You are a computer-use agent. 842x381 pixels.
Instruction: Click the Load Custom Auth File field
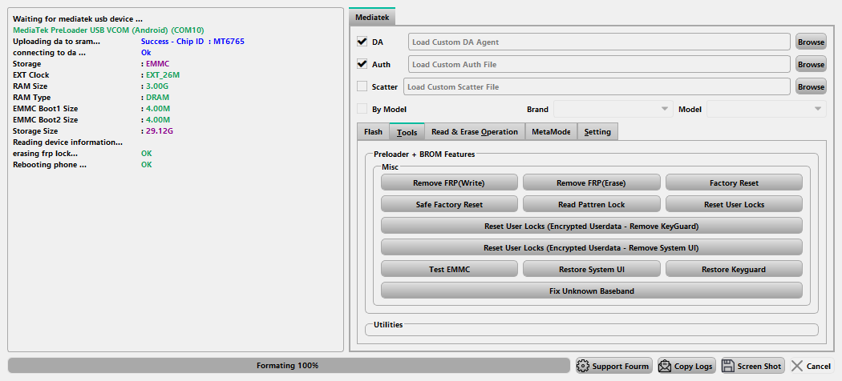click(599, 64)
